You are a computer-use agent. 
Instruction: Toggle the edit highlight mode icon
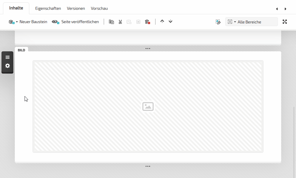[x=218, y=22]
